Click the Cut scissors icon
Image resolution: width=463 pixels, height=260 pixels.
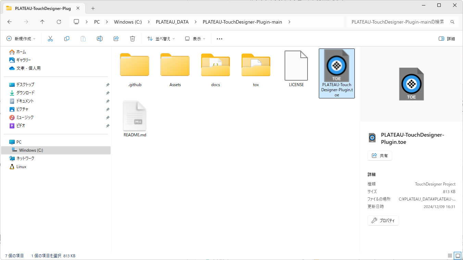tap(50, 39)
